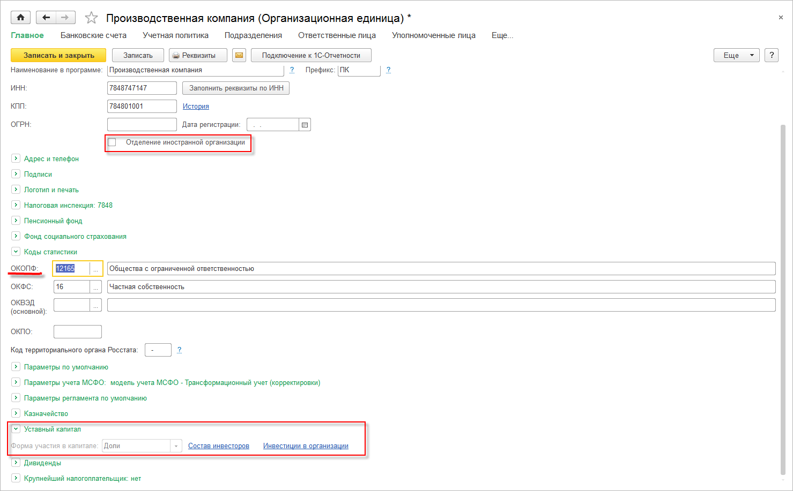Open the Ответственные лица tab
Viewport: 793px width, 491px height.
tap(337, 35)
